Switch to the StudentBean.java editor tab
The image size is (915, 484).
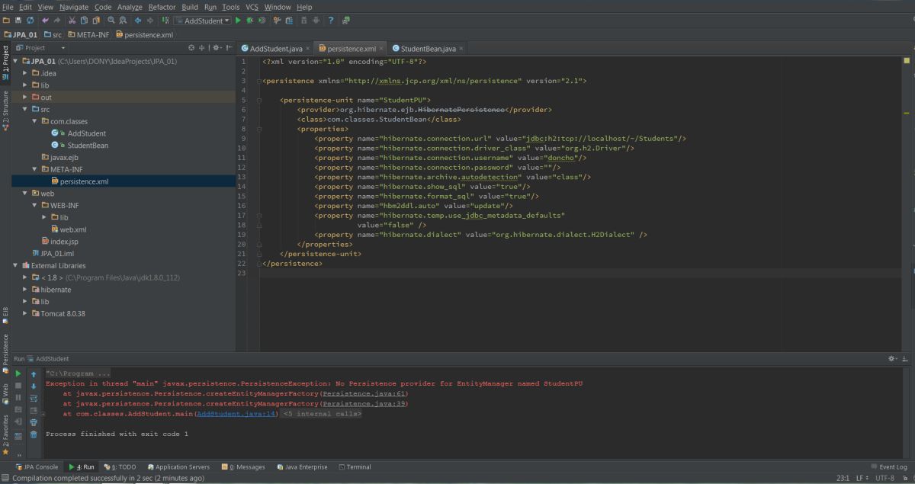[x=429, y=48]
